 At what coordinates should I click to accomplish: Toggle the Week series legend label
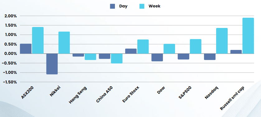point(154,6)
